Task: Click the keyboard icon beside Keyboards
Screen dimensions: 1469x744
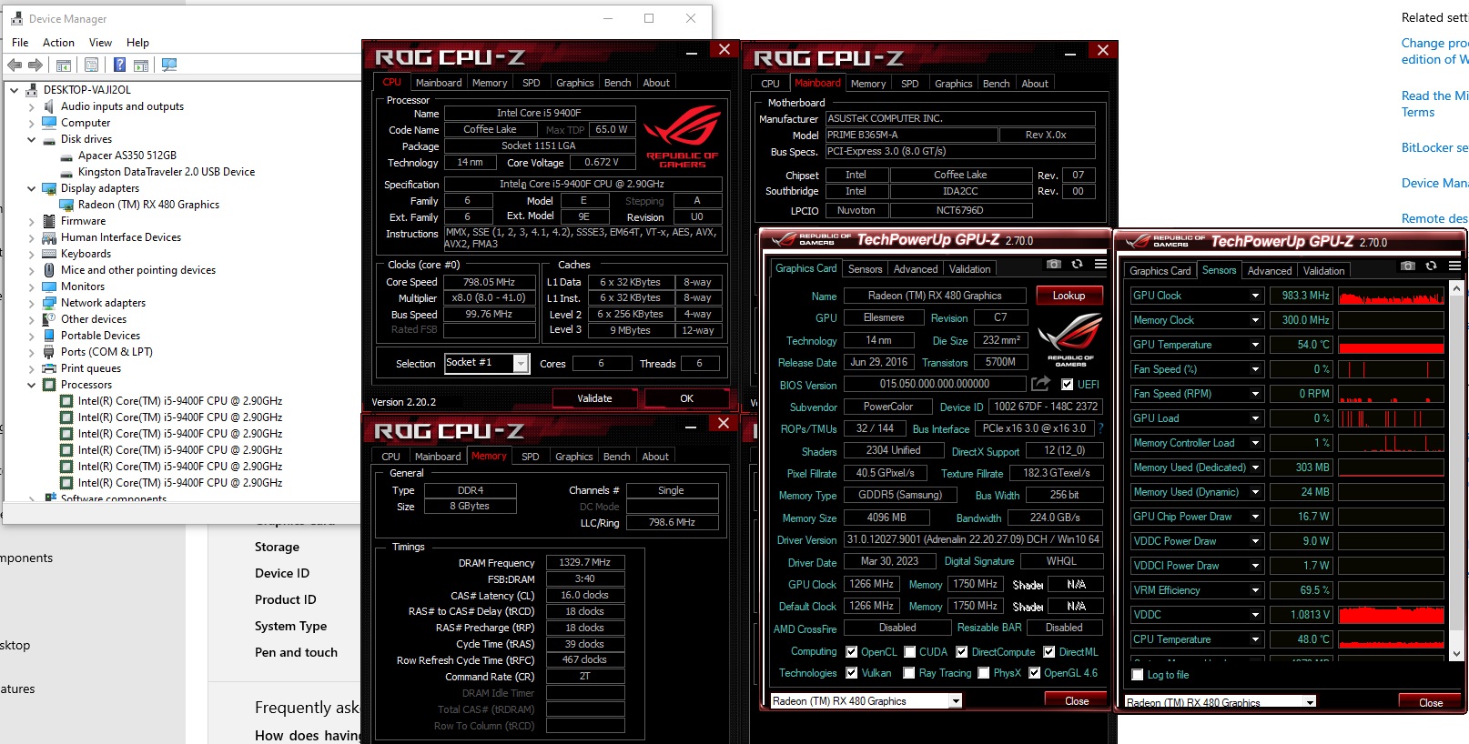Action: pos(49,254)
